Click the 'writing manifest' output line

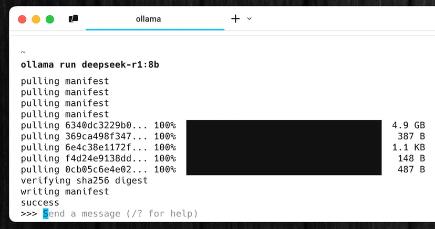[65, 191]
